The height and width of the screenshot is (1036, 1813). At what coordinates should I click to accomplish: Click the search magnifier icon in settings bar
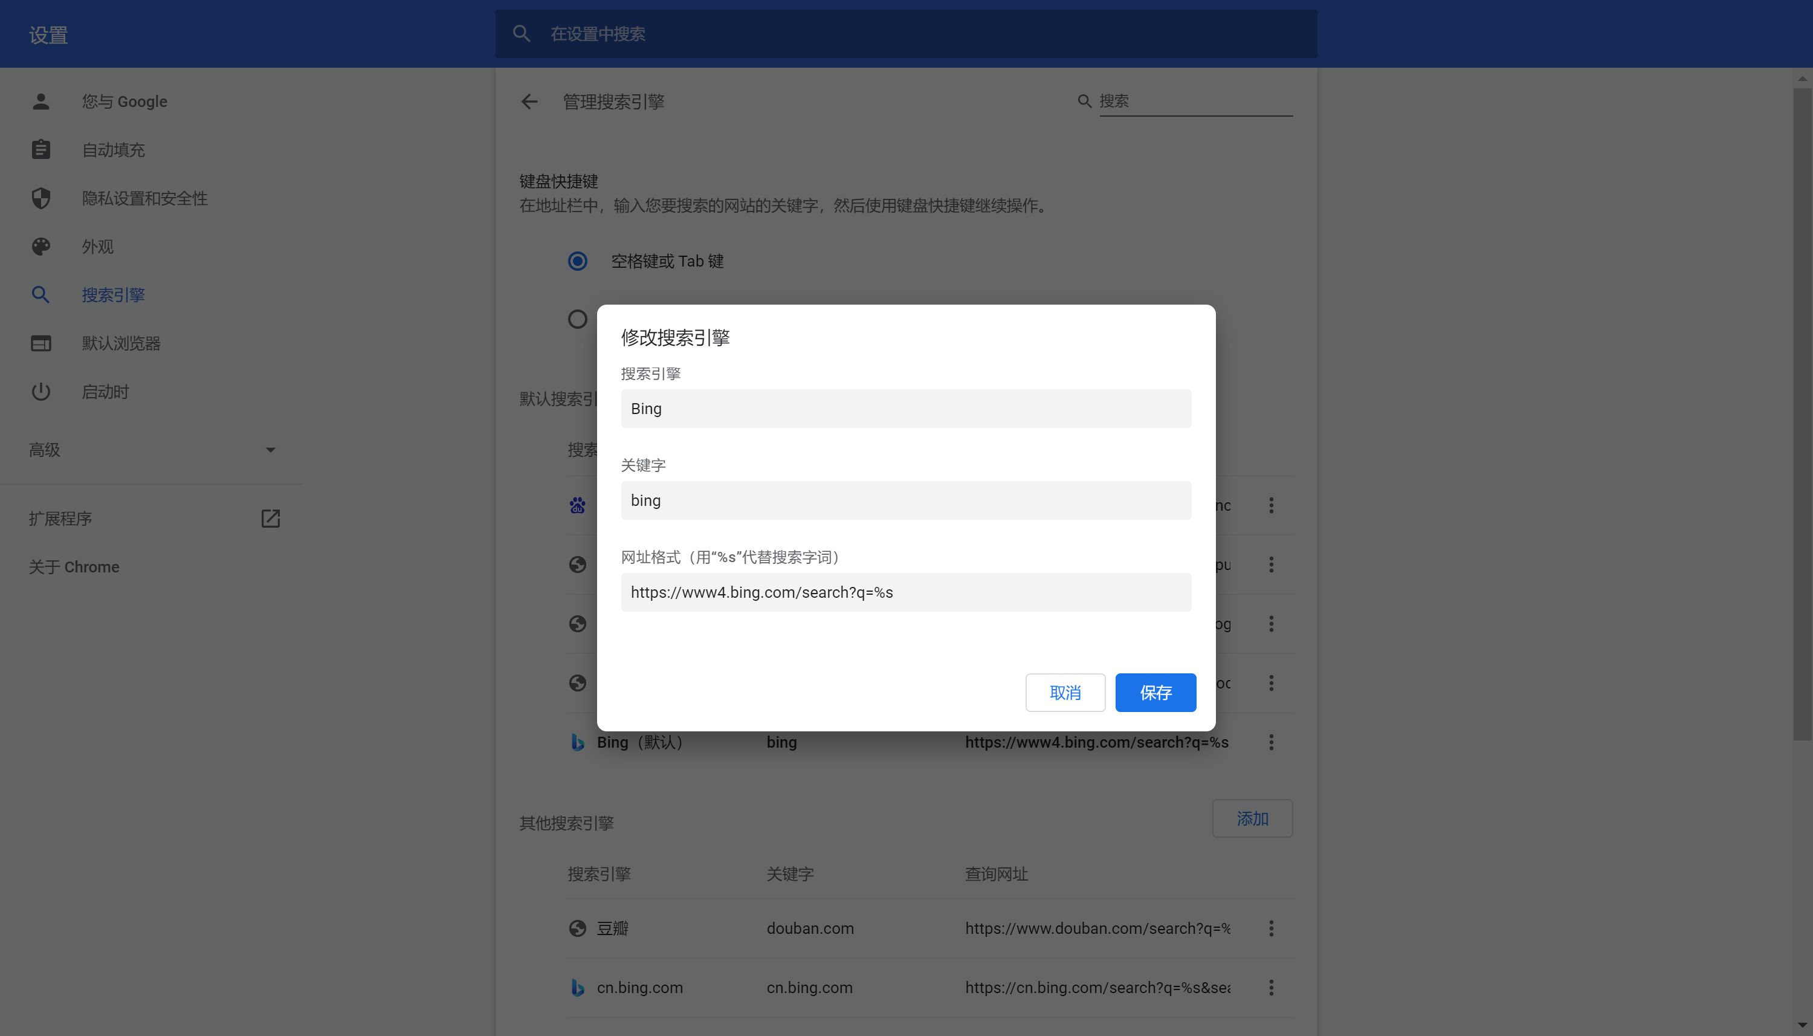tap(522, 33)
